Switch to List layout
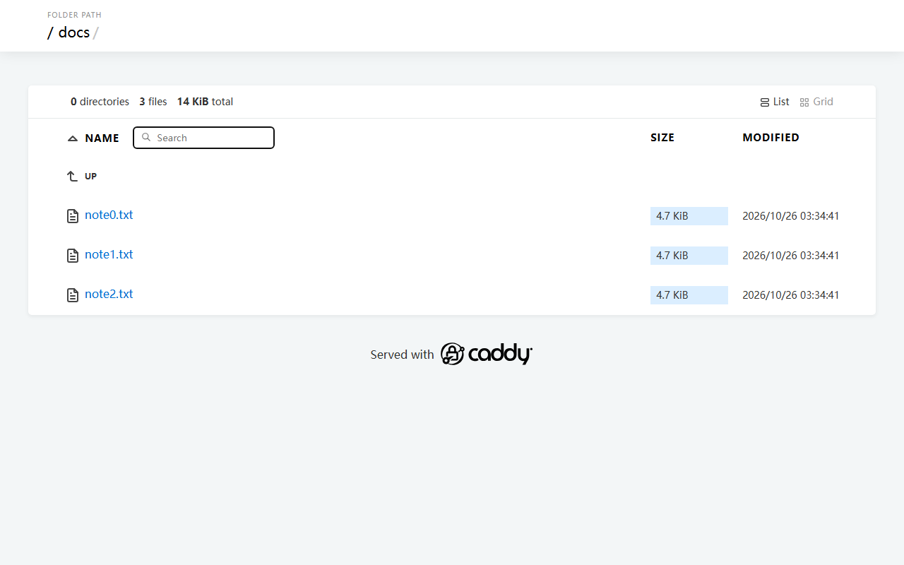The image size is (904, 565). pos(775,102)
